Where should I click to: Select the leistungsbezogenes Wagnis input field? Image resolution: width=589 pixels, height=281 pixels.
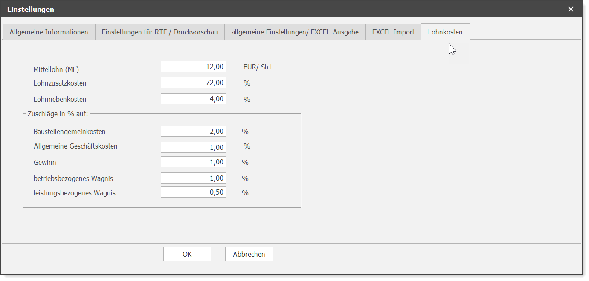point(193,193)
